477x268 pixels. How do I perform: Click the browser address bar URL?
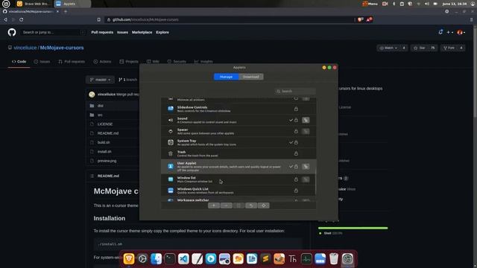point(145,19)
